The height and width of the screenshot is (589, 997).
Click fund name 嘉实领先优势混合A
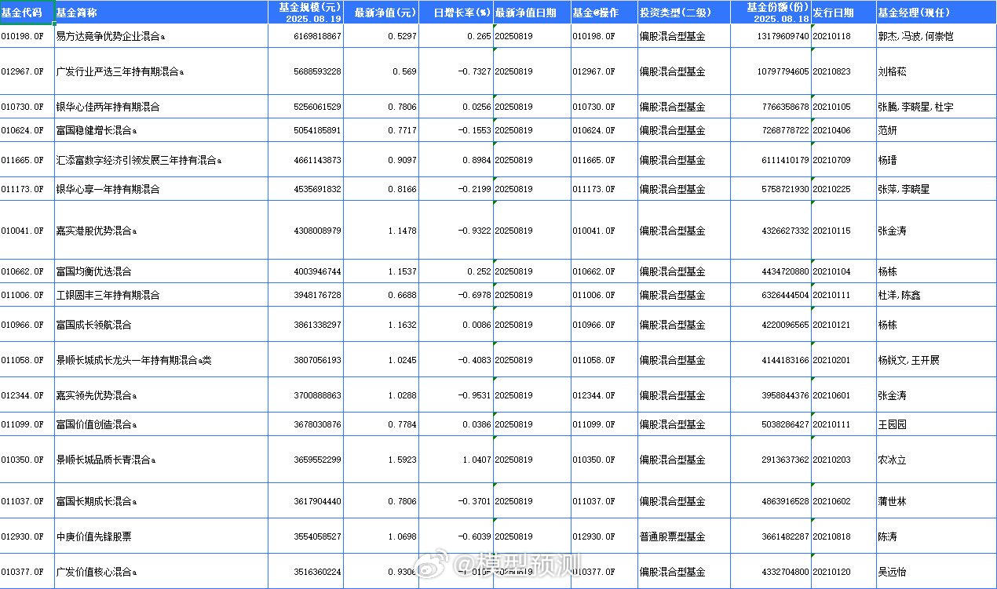click(x=162, y=395)
